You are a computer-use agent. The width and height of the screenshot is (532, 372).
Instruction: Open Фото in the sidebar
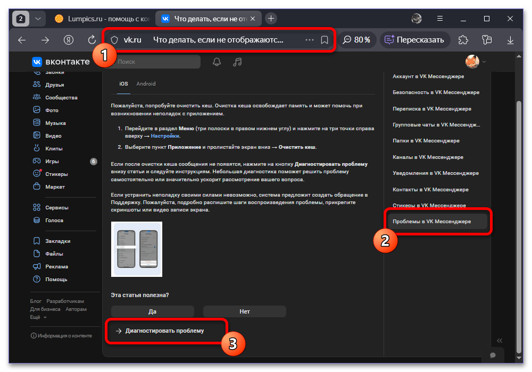(52, 111)
